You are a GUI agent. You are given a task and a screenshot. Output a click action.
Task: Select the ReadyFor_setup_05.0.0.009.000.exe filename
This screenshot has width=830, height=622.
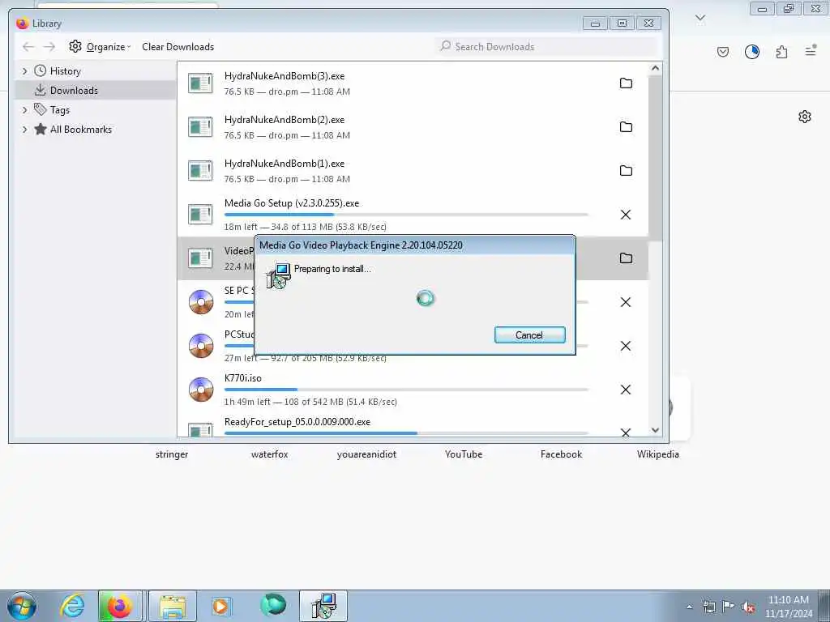click(297, 421)
